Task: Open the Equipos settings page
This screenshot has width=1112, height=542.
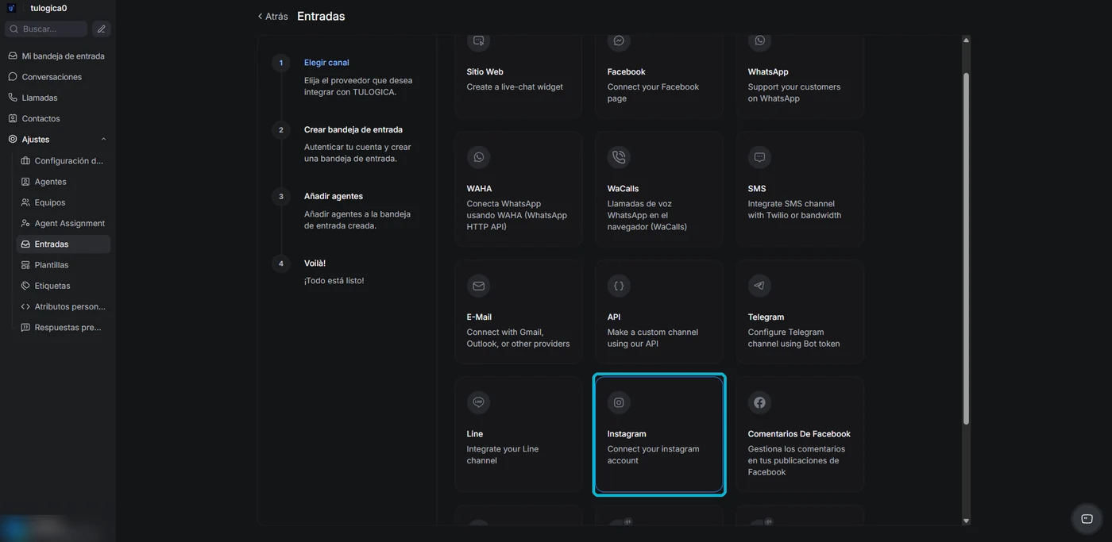Action: coord(63,202)
